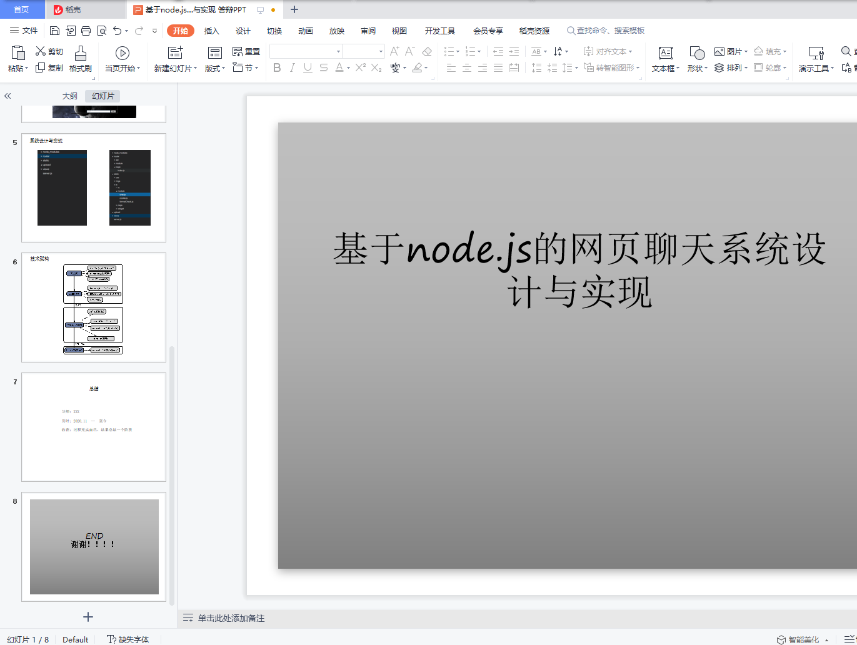Screen dimensions: 857x645
Task: Open the Insert (插入) ribbon tab
Action: click(x=212, y=31)
